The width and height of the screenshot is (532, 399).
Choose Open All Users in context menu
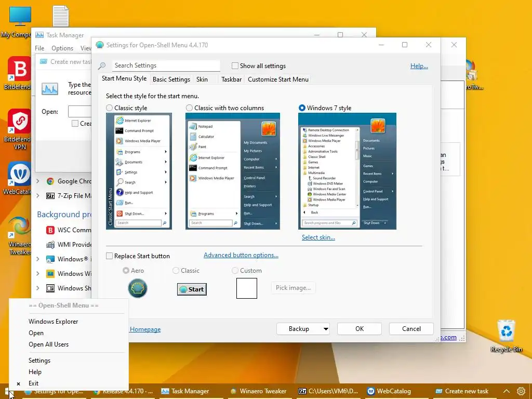(x=48, y=344)
